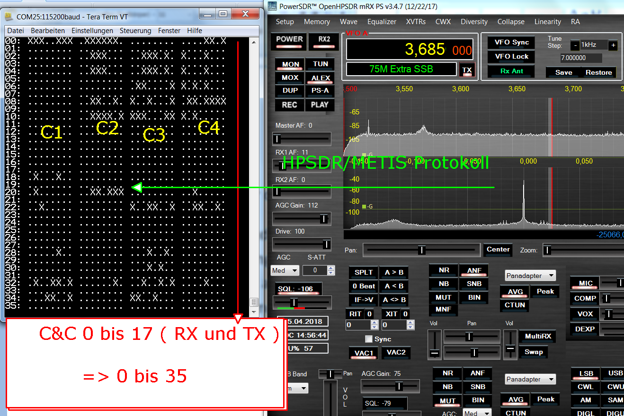The height and width of the screenshot is (416, 624).
Task: Open the Memory menu in PowerSDR
Action: pyautogui.click(x=317, y=22)
